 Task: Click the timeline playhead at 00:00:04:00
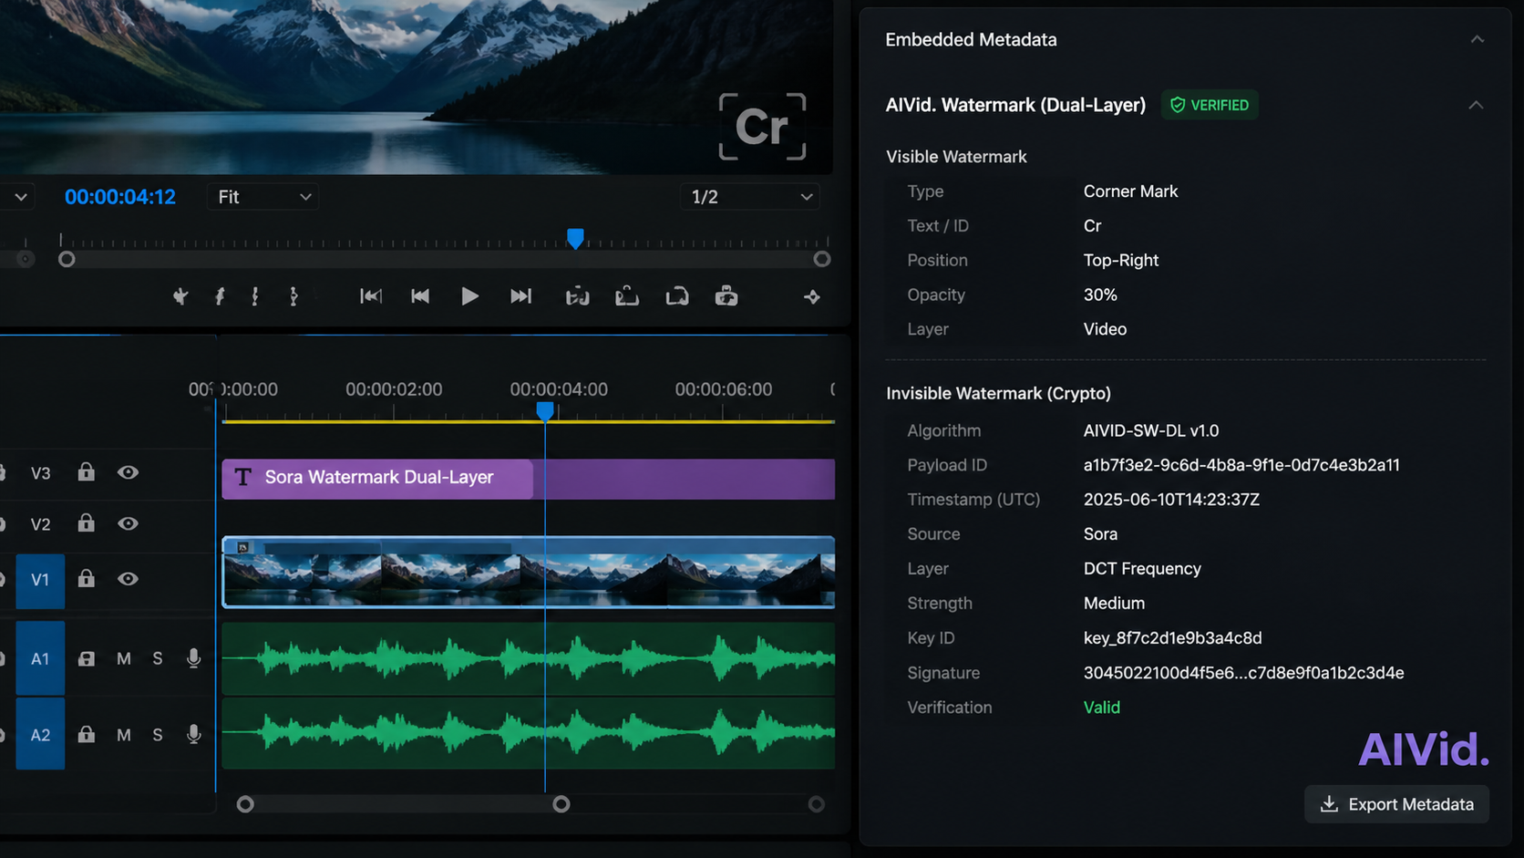(545, 411)
